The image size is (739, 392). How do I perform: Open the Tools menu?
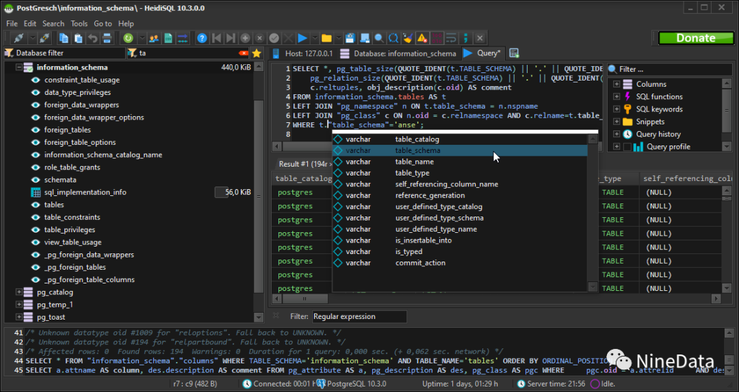pyautogui.click(x=79, y=23)
